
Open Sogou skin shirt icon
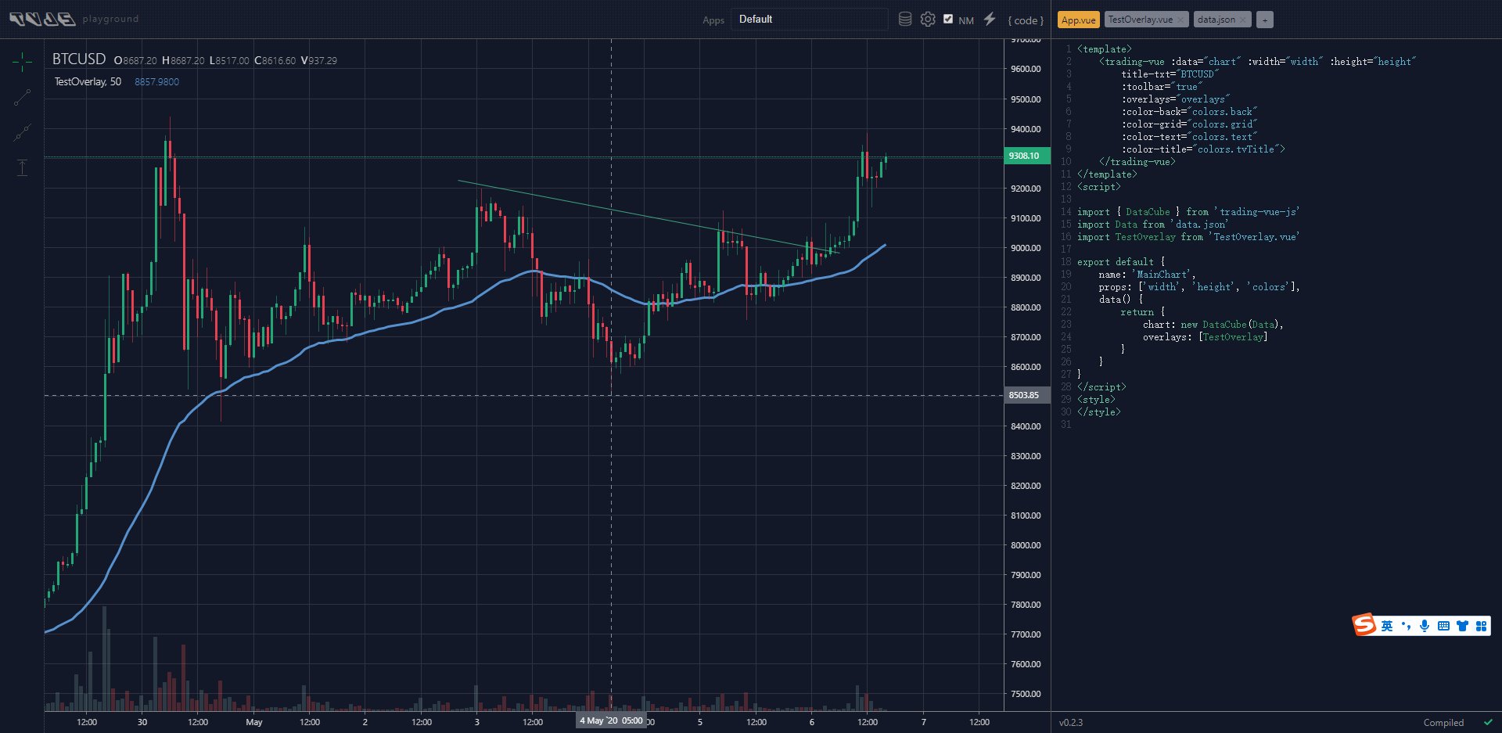(x=1462, y=626)
